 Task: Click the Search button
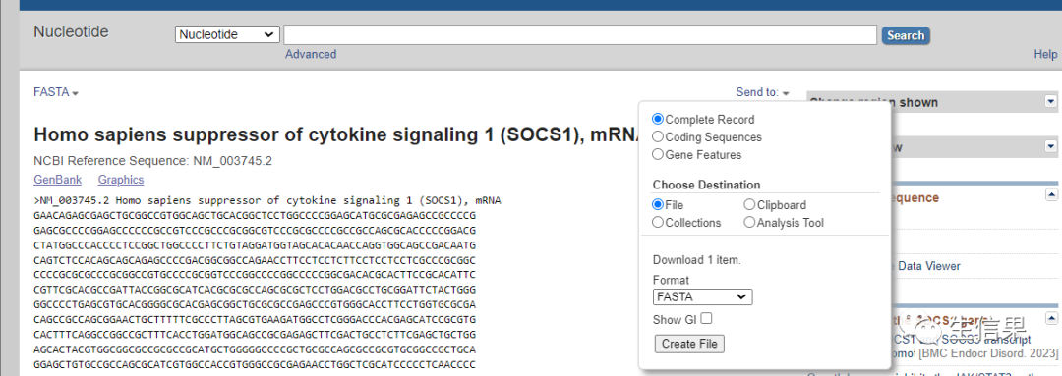tap(906, 35)
